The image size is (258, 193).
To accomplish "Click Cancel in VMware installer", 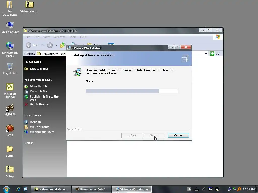I will pos(178,135).
